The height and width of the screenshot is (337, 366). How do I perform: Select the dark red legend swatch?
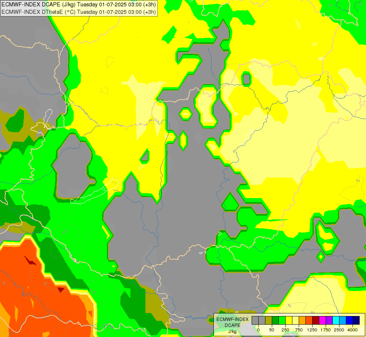coord(316,321)
